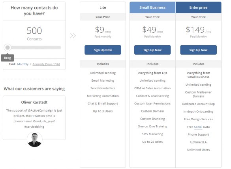Screen dimensions: 231x169
Task: Select the Lite plan header
Action: [103, 7]
